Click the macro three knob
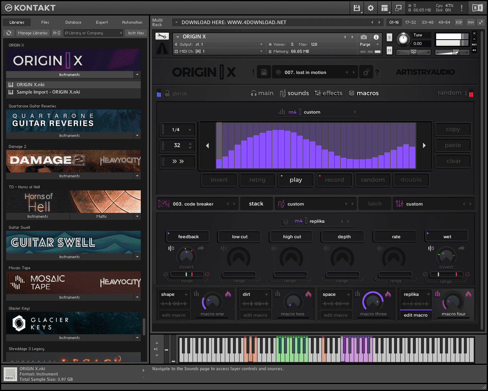The width and height of the screenshot is (488, 391). coord(373,301)
